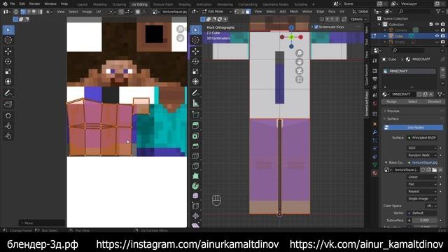448x252 pixels.
Task: Open the Flat projection dropdown
Action: click(x=421, y=184)
